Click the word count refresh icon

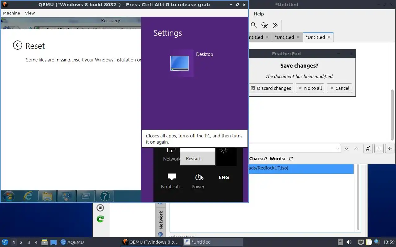291,159
